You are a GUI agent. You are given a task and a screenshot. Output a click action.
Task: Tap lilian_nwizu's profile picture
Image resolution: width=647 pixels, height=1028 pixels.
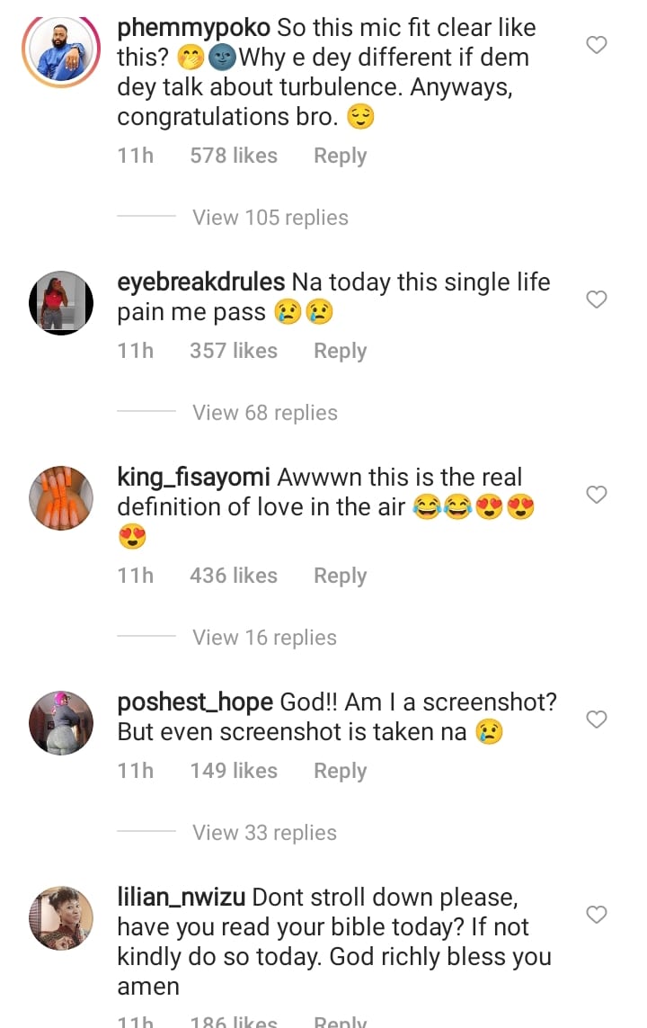click(61, 918)
